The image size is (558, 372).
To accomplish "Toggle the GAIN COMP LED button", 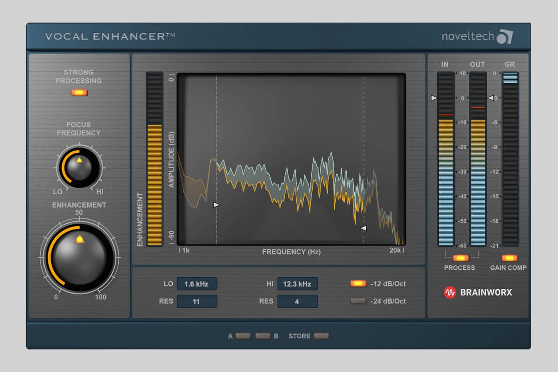I will point(509,258).
